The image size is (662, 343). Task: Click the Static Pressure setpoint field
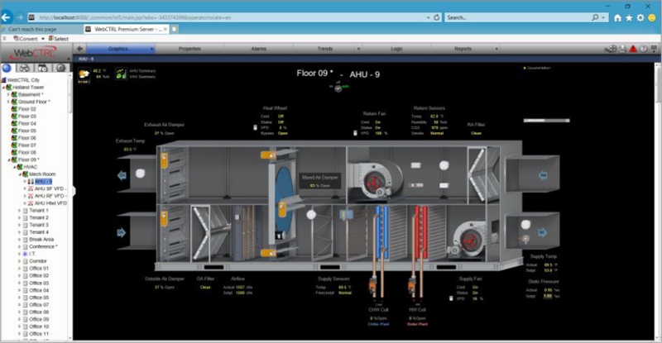click(x=546, y=295)
